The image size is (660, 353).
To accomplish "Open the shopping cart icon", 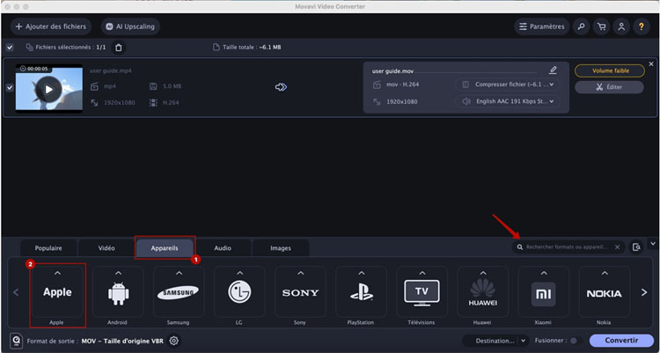I will 602,26.
